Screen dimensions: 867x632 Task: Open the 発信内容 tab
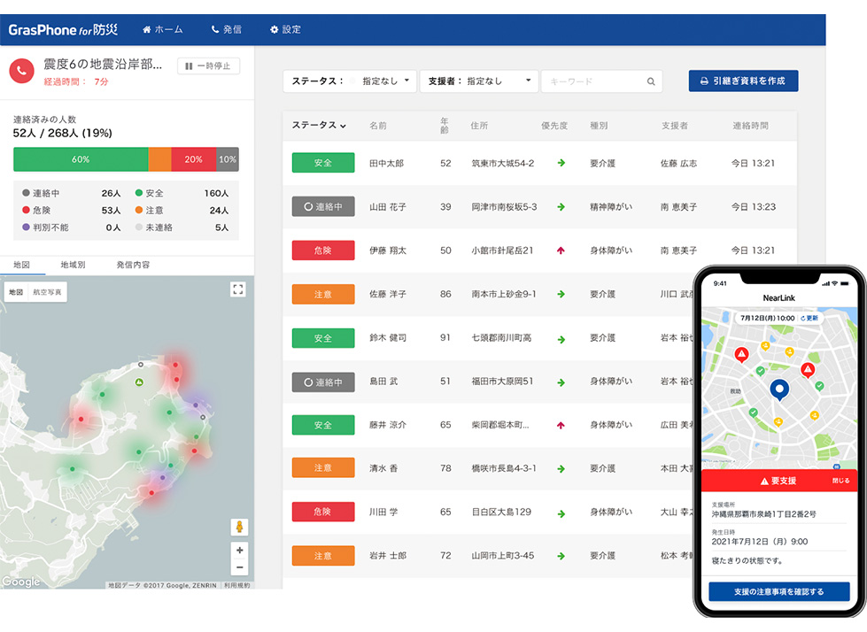click(133, 263)
